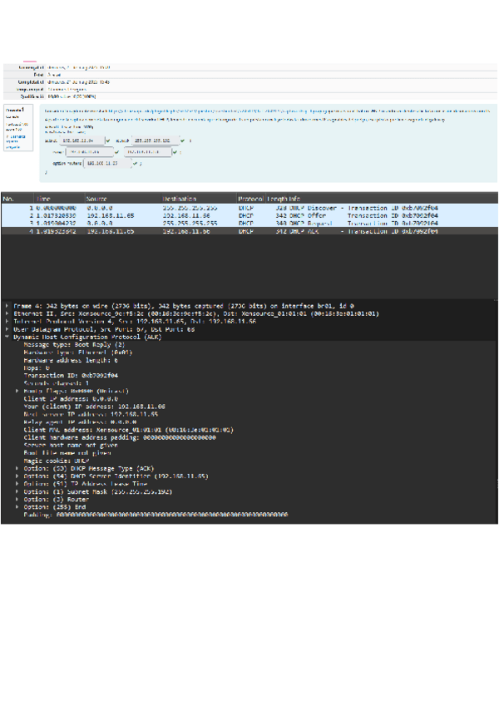Expand the Bootp flags field
Screen dimensions: 499x705
17,390
